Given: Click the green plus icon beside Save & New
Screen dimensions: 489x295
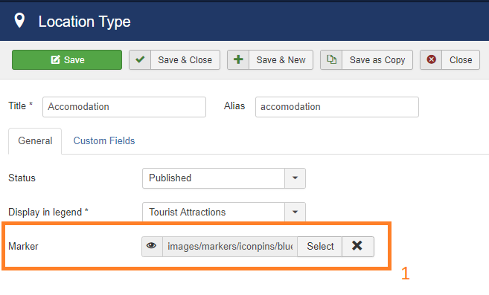Looking at the screenshot, I should [x=238, y=59].
